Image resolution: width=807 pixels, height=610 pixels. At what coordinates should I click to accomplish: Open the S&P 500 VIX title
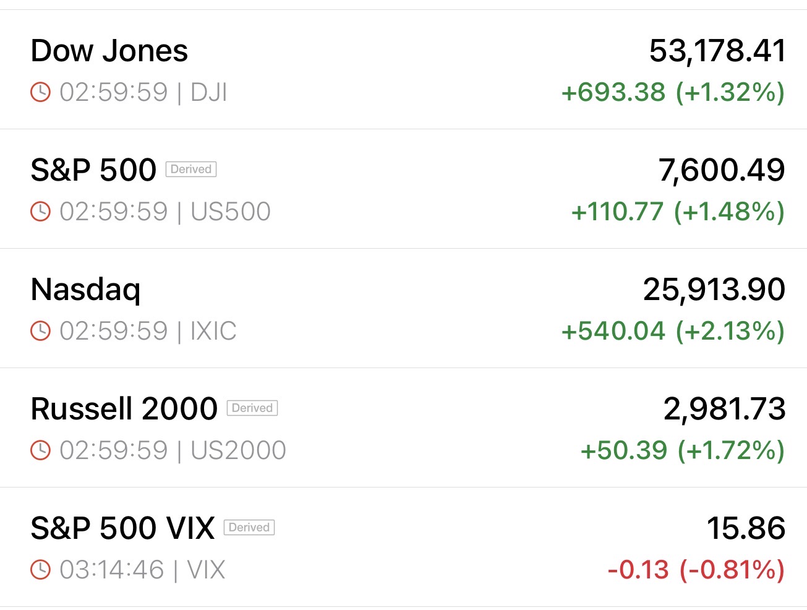tap(122, 528)
